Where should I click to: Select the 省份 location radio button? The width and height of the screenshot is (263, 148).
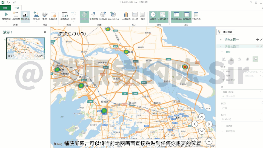tap(224, 72)
